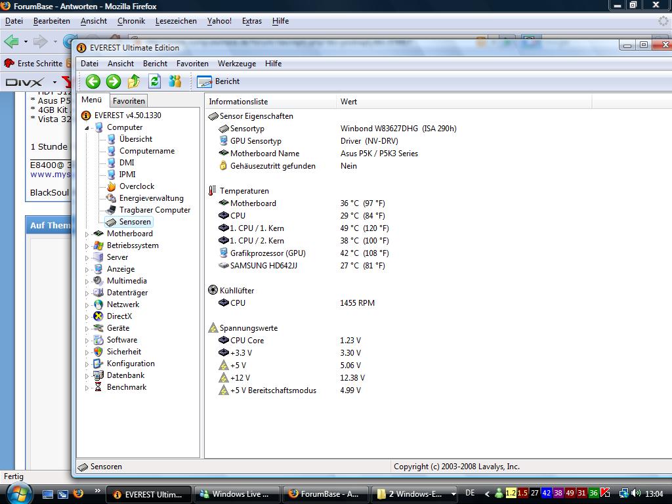Viewport: 672px width, 504px height.
Task: Switch to ForumBase Firefox taskbar button
Action: click(x=325, y=494)
